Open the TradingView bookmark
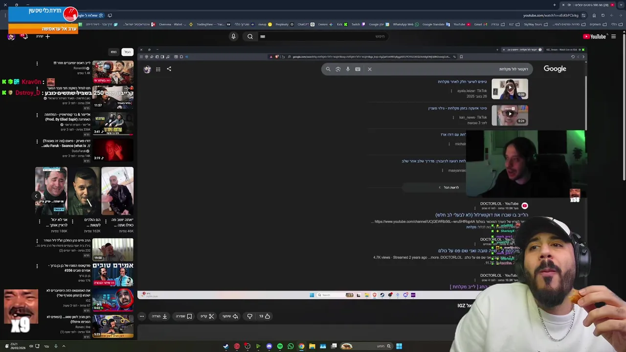The image size is (626, 352). [x=213, y=24]
